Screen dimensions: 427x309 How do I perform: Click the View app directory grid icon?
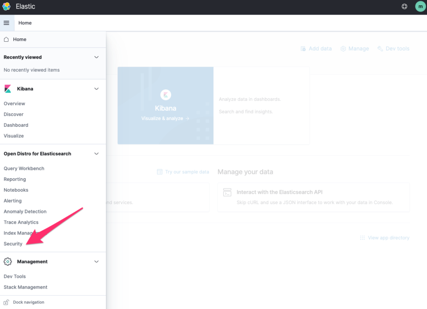[362, 238]
